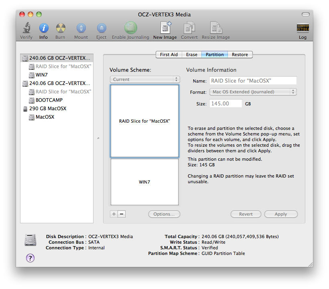Click the "240.06 GB (240,057,409,536 Bytes)" capacity text
This screenshot has height=289, width=329.
(x=240, y=236)
